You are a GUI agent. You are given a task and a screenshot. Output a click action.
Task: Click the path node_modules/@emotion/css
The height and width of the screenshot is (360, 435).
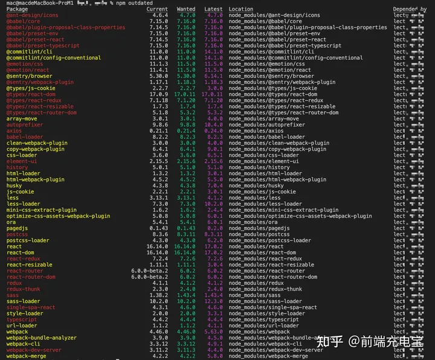click(x=266, y=64)
